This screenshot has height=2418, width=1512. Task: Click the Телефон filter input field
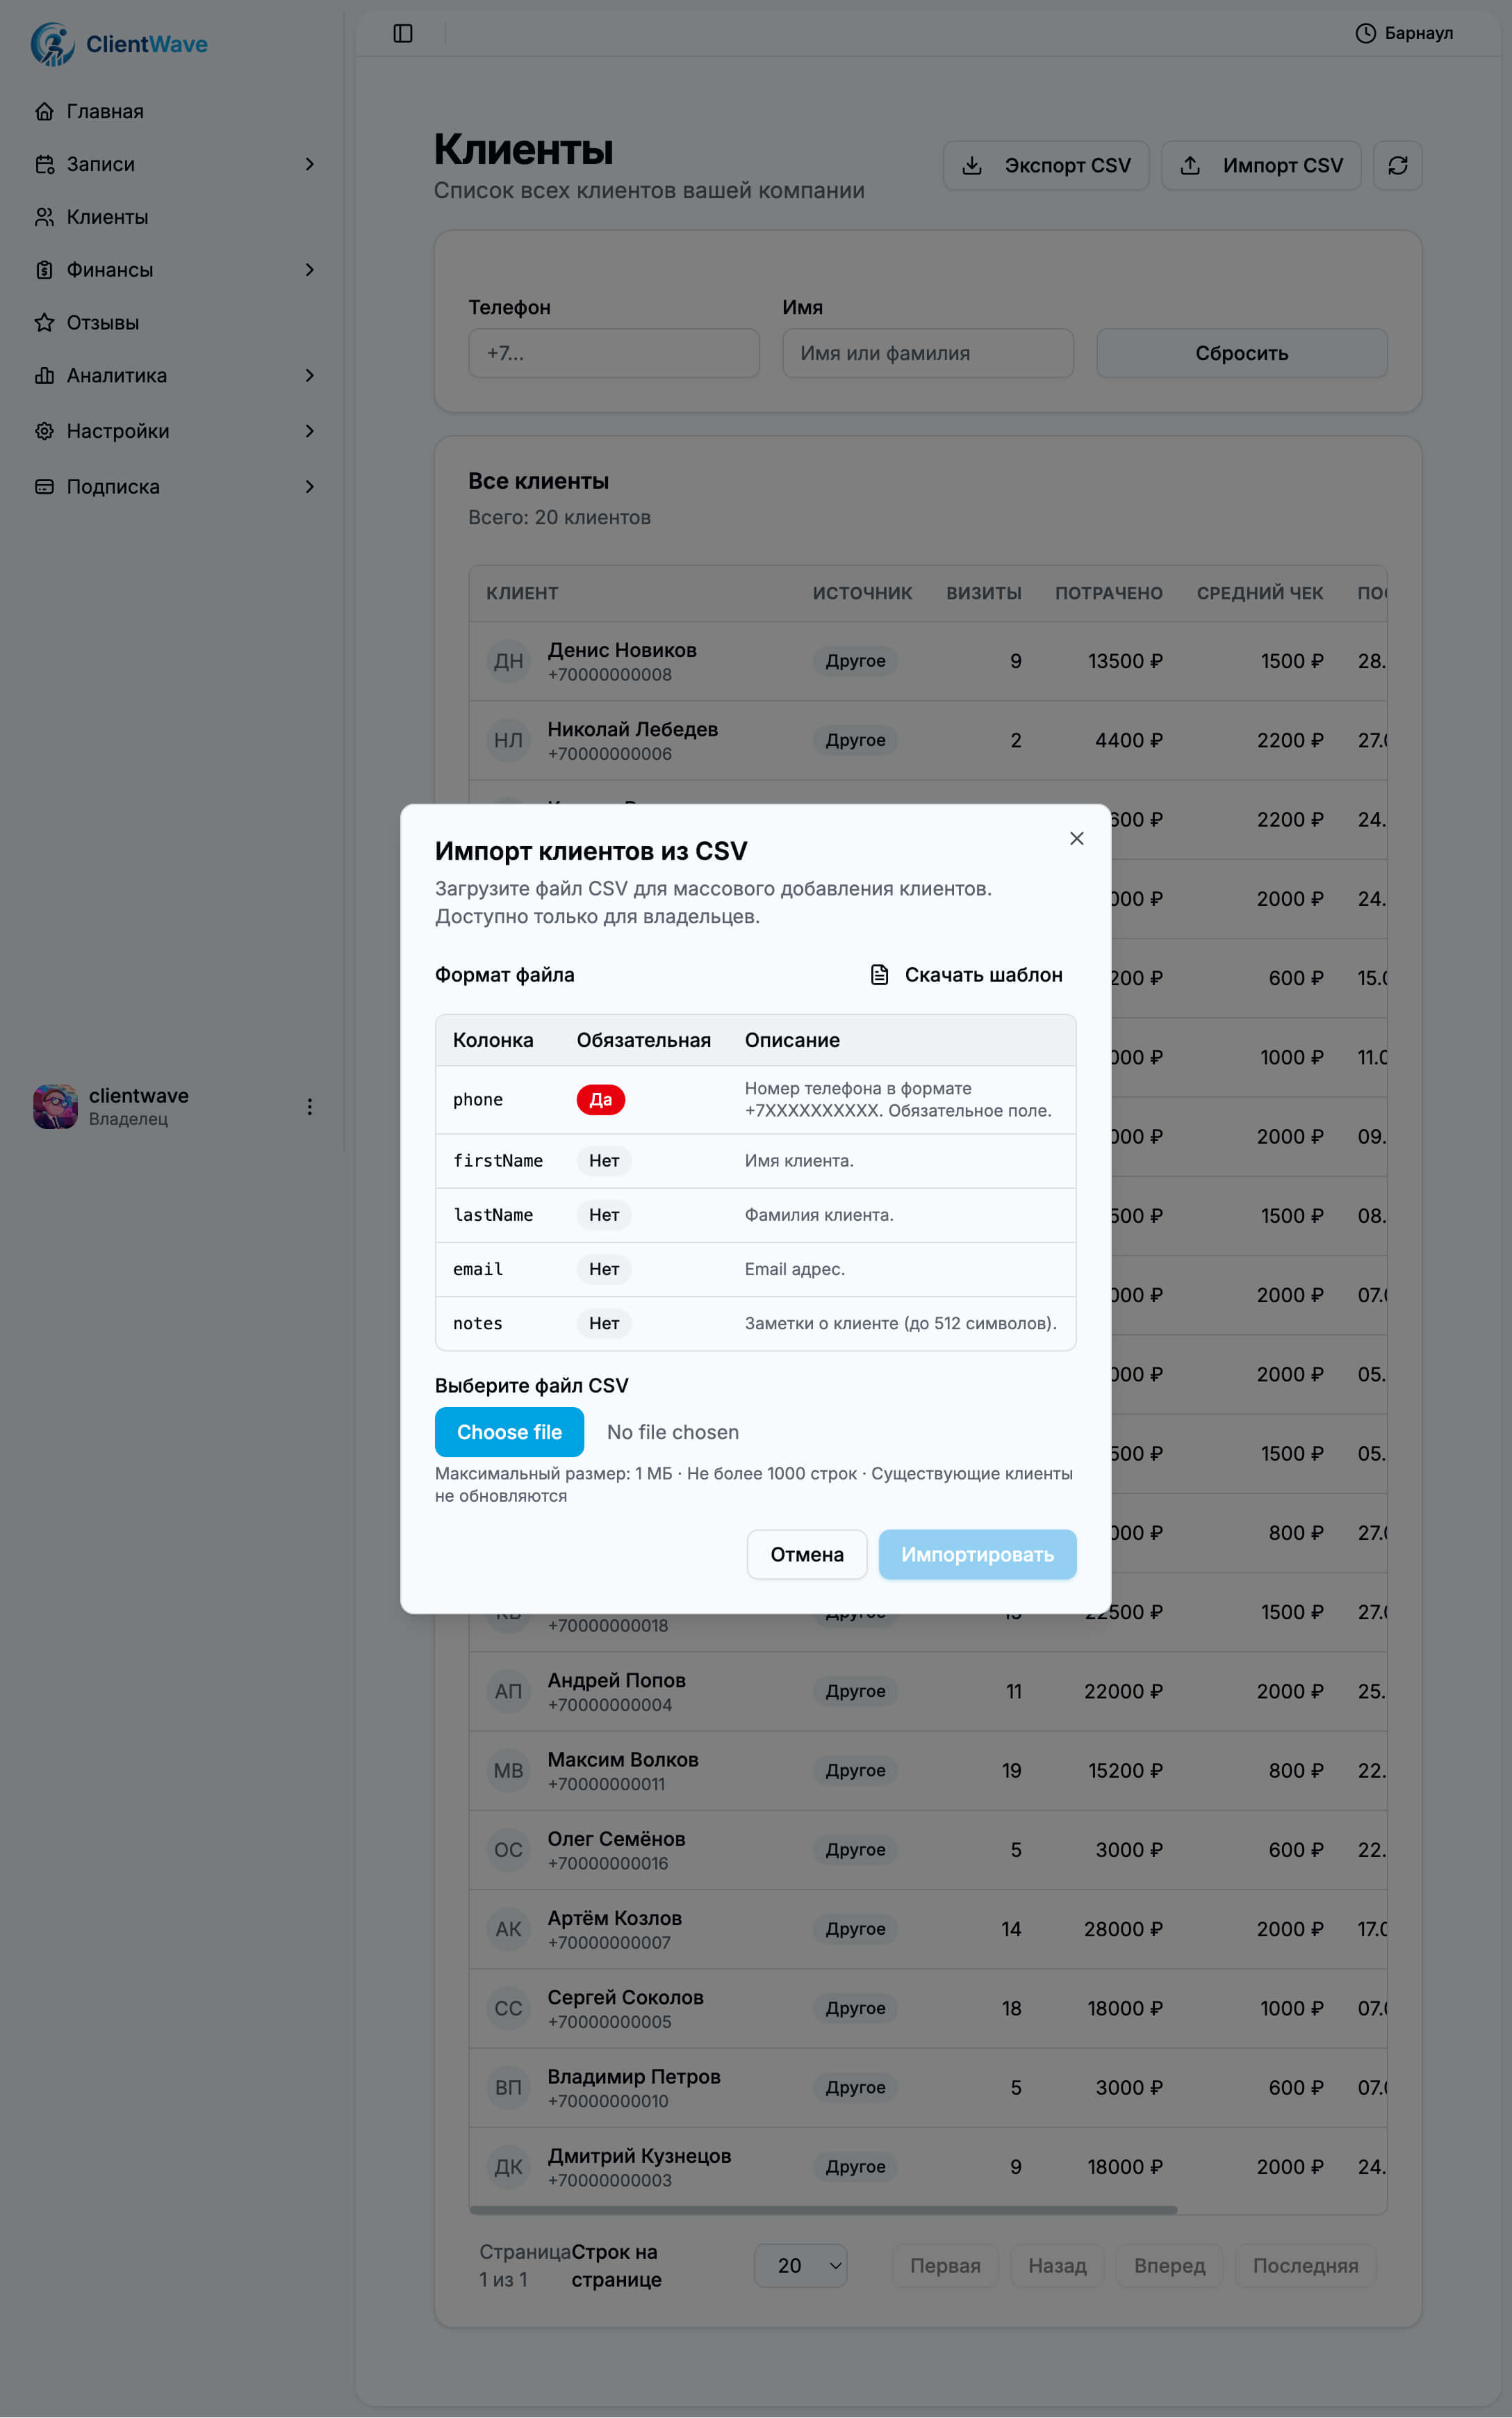pos(614,353)
